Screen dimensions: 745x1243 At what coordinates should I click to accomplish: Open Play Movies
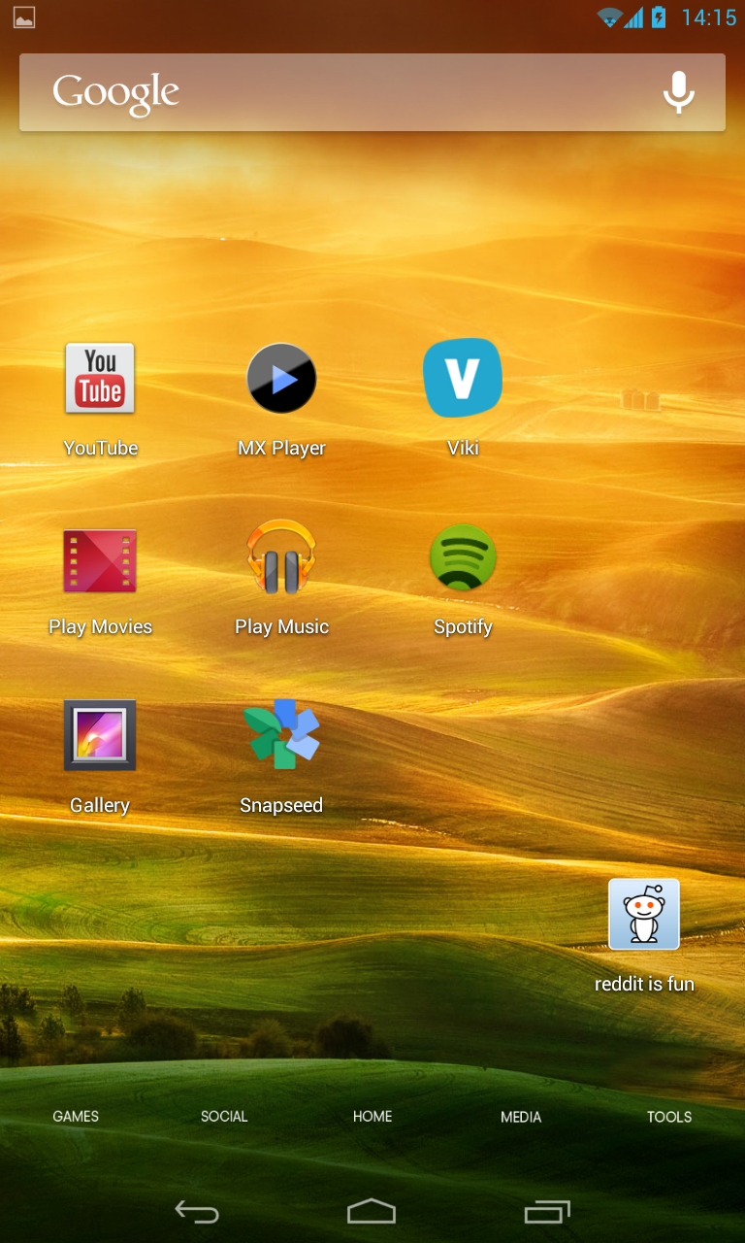(100, 560)
